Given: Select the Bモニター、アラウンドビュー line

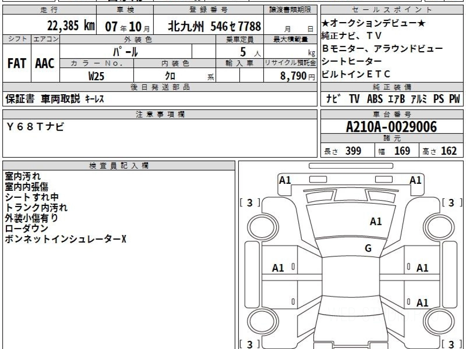Looking at the screenshot, I should point(382,49).
